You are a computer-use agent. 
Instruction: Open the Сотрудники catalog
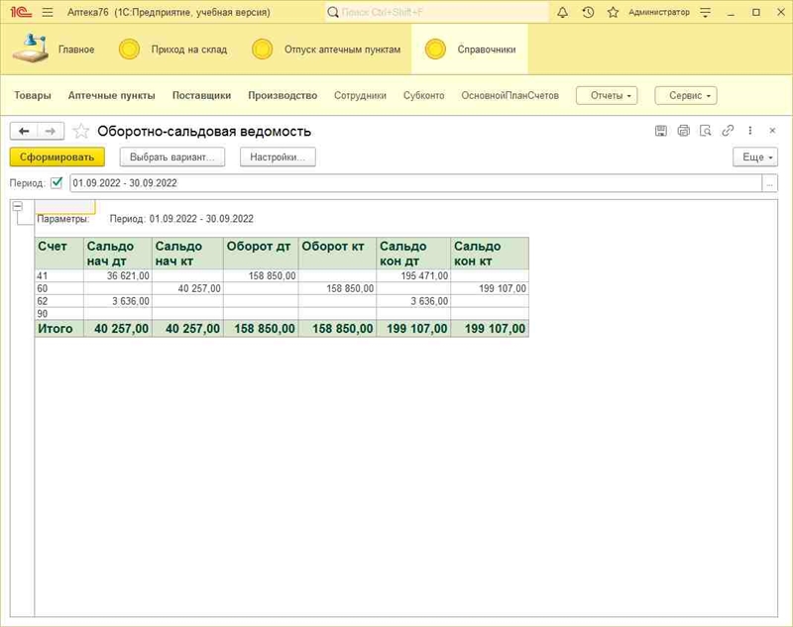pos(360,95)
